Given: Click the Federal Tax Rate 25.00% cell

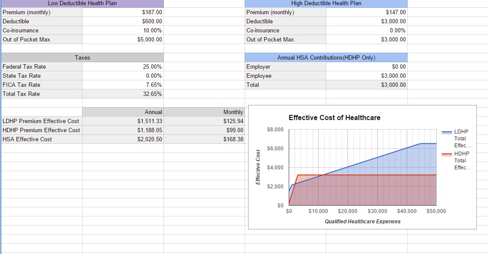Looking at the screenshot, I should (123, 67).
